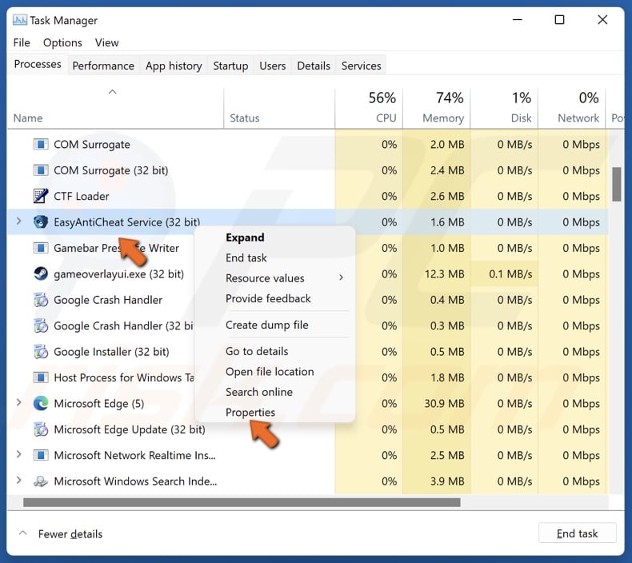Open the Options menu
Viewport: 632px width, 563px height.
point(62,42)
